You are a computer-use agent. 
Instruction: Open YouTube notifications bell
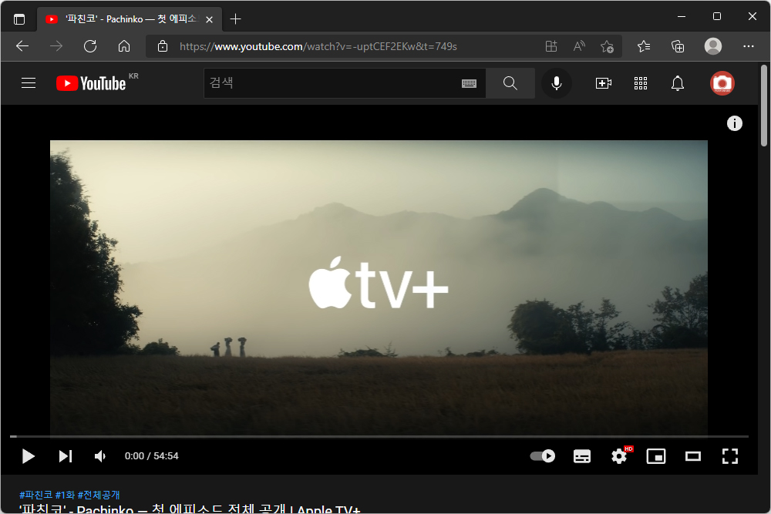678,83
